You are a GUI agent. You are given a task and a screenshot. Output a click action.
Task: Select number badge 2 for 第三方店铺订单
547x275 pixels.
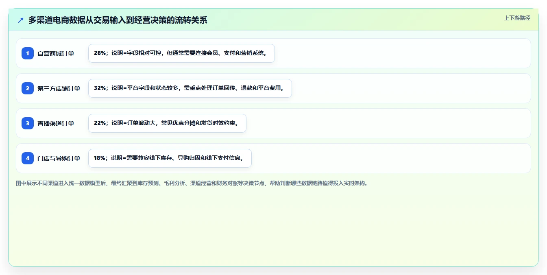tap(28, 88)
